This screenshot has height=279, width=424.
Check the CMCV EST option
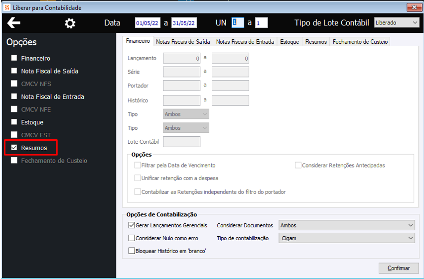[x=14, y=135]
